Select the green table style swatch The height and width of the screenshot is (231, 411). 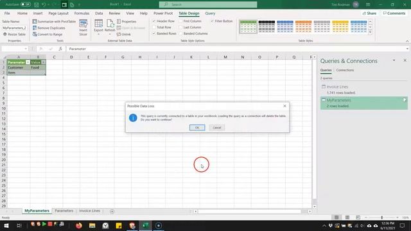(x=248, y=27)
